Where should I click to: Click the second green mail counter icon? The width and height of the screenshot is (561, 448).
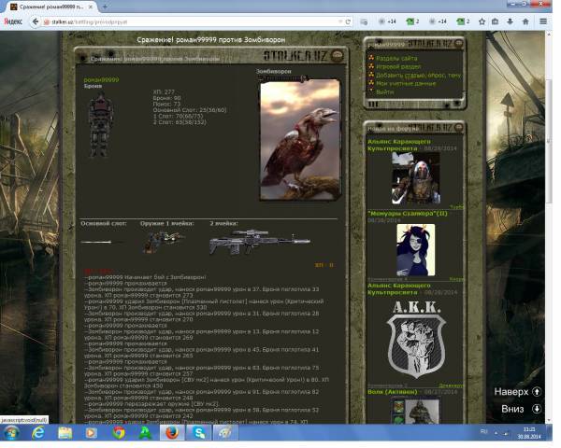click(x=463, y=21)
